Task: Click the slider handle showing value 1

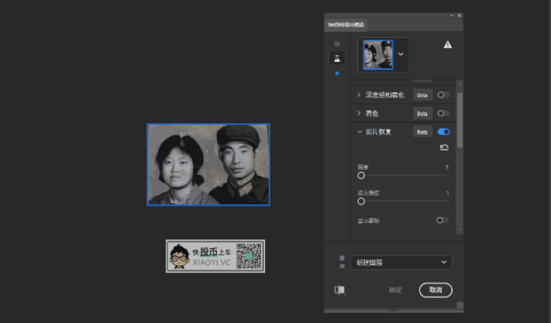Action: (361, 201)
